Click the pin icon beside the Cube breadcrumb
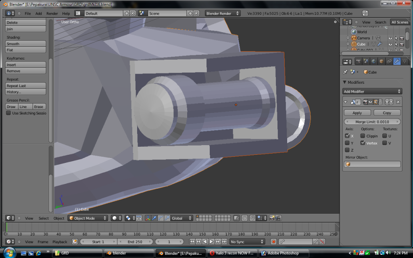Screen dimensions: 413x258 click(x=345, y=72)
